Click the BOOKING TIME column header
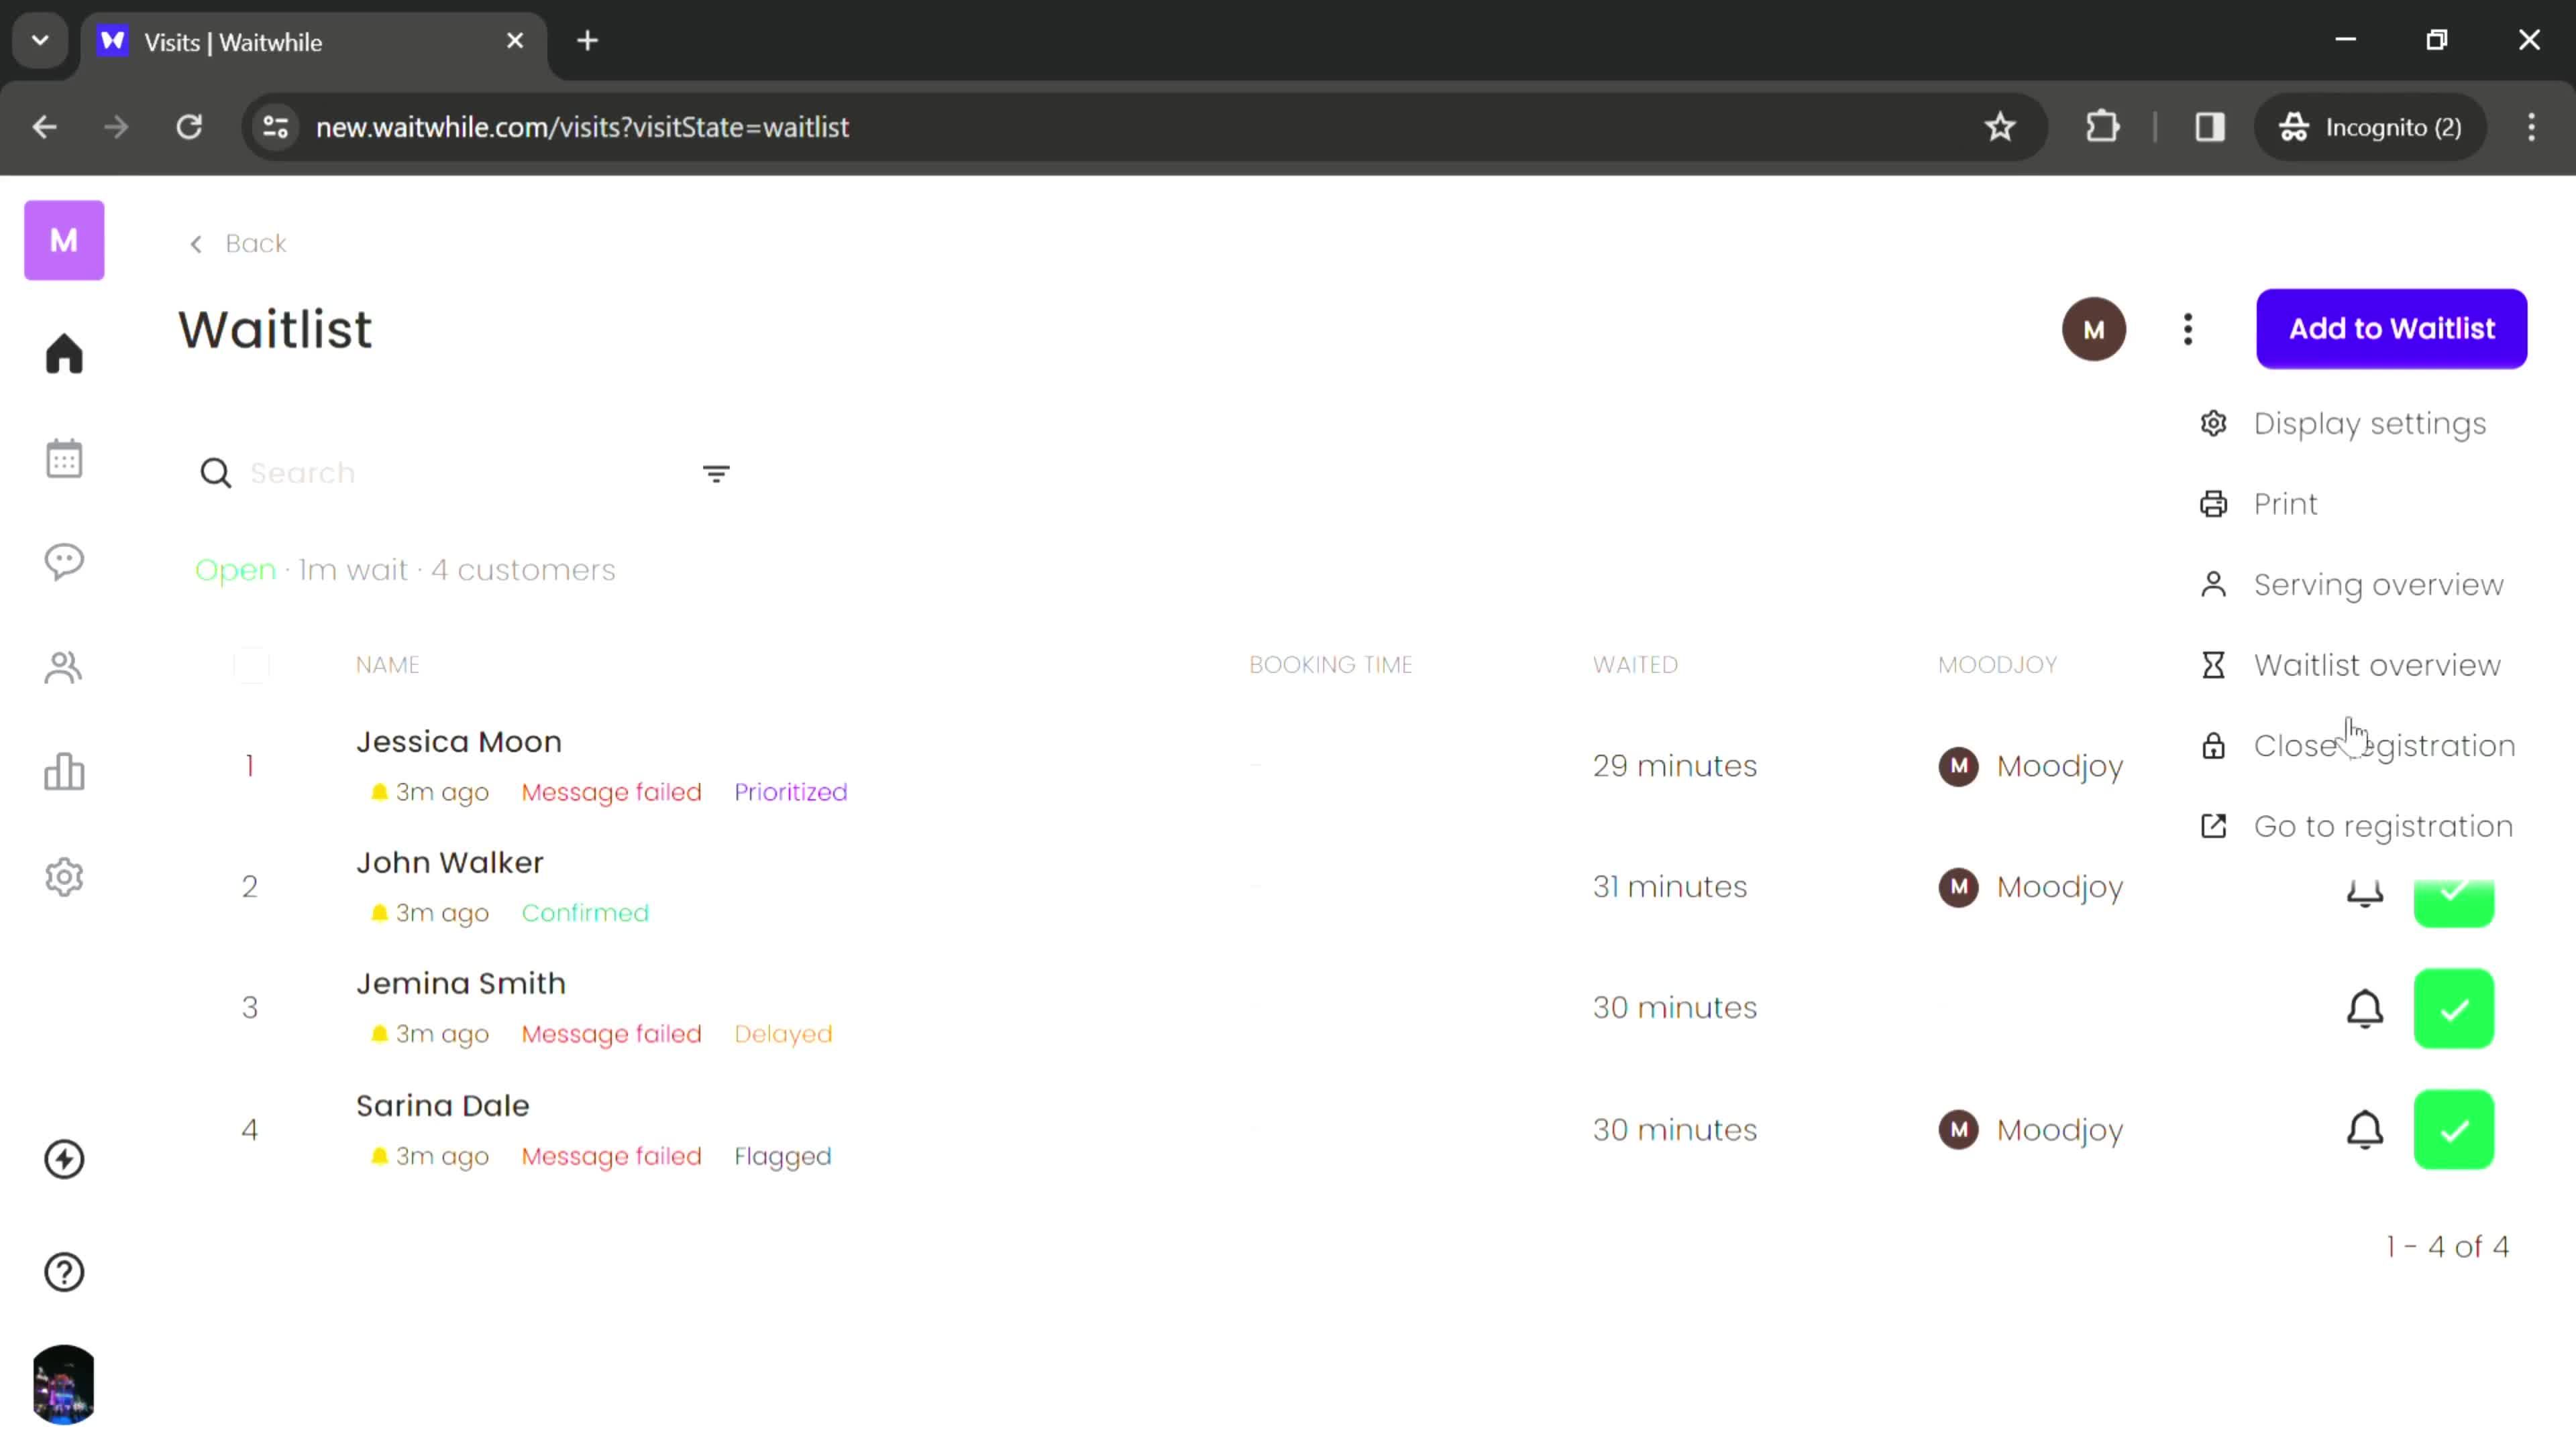The image size is (2576, 1448). pyautogui.click(x=1331, y=666)
